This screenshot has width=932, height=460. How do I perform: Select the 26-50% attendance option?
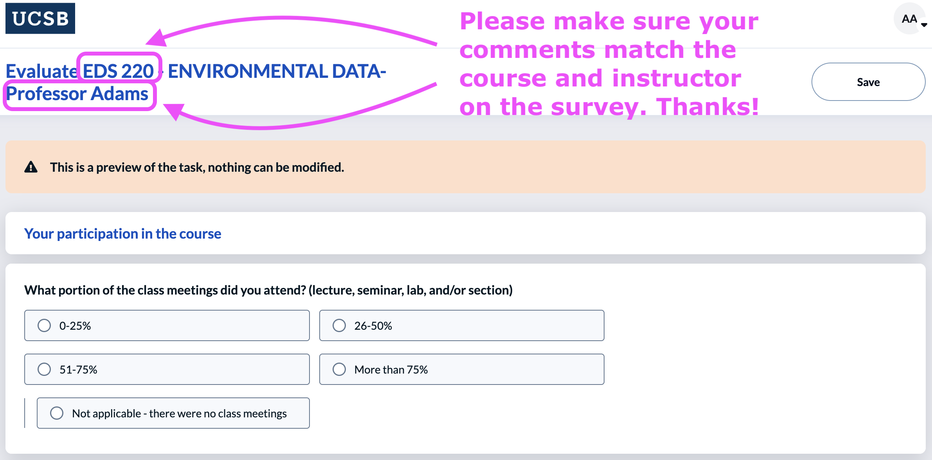coord(339,325)
